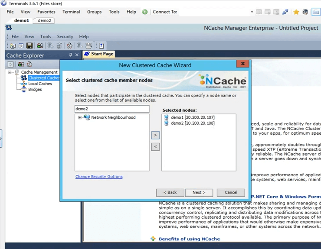Click the second NCache toolbar icon, left of floppy disk
The width and height of the screenshot is (321, 249).
pos(21,45)
